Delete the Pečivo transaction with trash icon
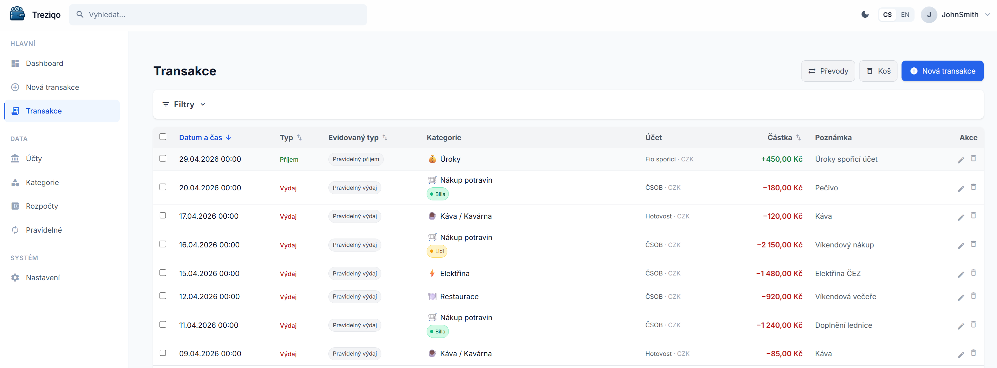This screenshot has width=997, height=368. point(973,187)
